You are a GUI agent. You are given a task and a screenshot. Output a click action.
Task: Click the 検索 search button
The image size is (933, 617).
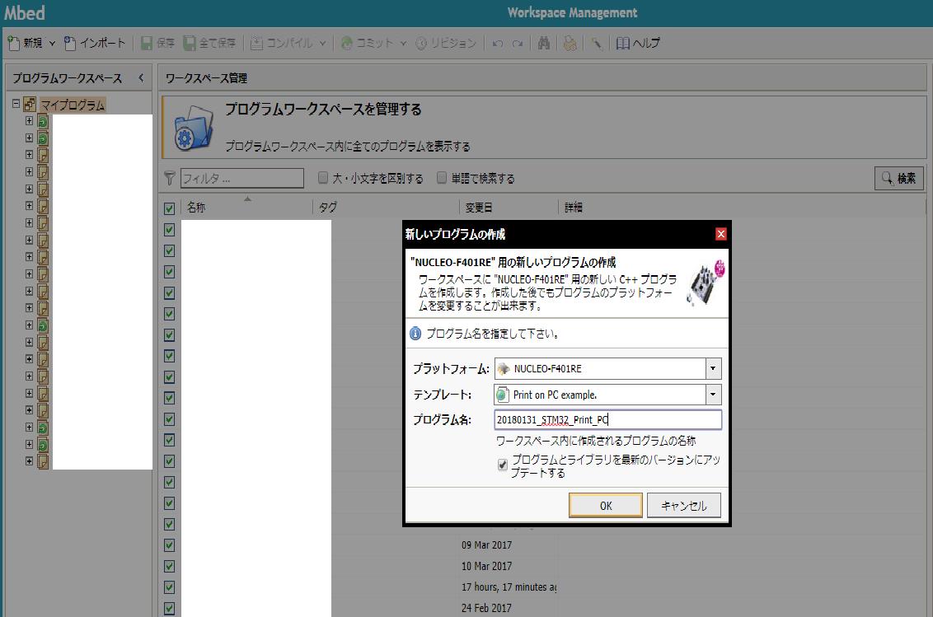point(898,178)
